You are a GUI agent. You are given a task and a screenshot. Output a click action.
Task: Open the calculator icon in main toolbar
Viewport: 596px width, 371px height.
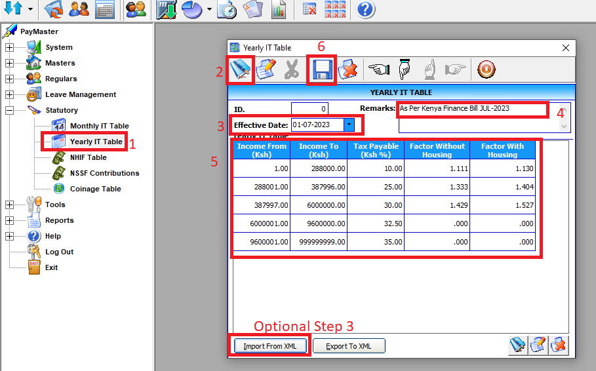(105, 10)
